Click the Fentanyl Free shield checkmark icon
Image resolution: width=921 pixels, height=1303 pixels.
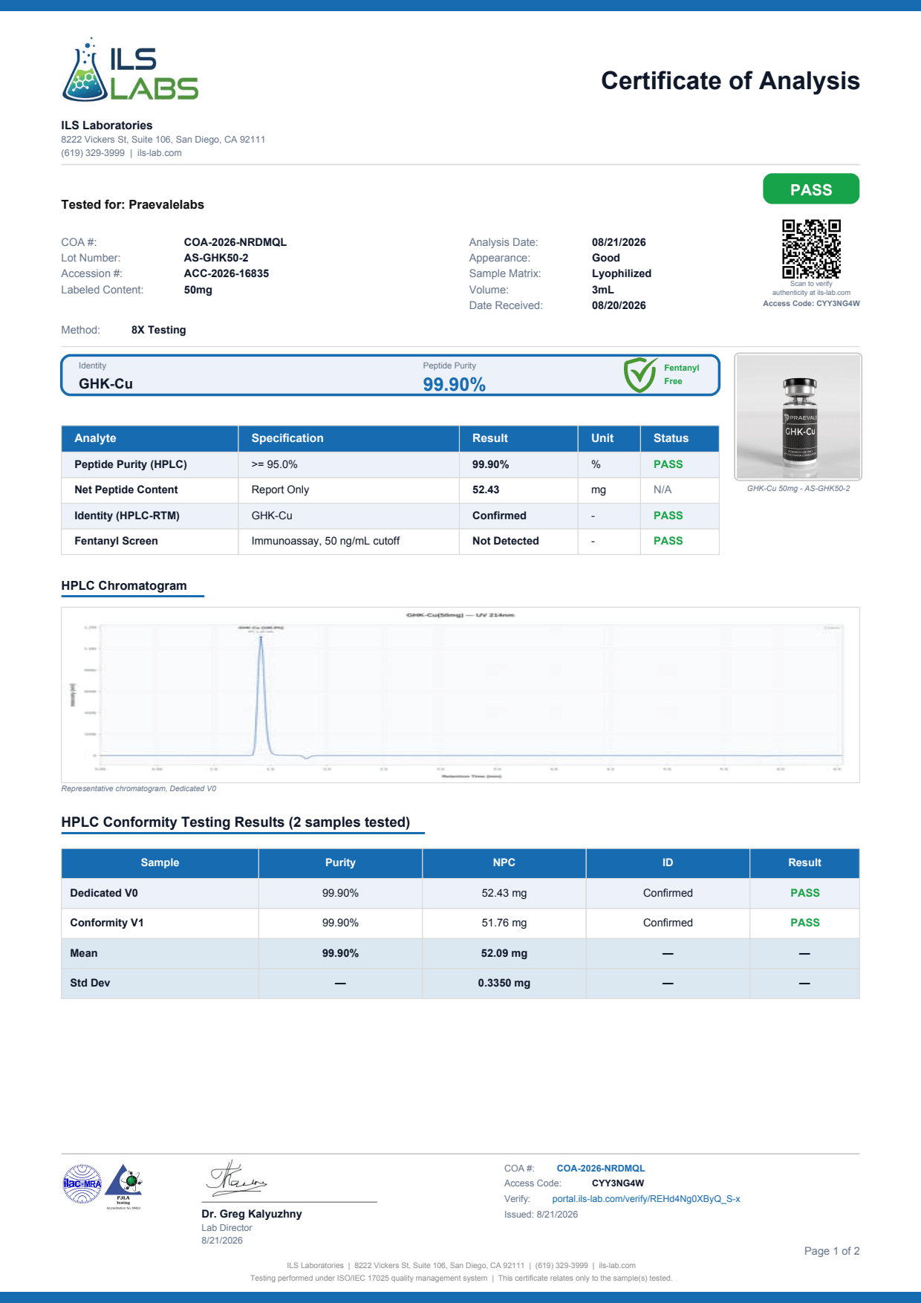pyautogui.click(x=640, y=374)
